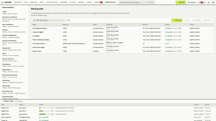Click dr-replica target cell

click(x=96, y=51)
